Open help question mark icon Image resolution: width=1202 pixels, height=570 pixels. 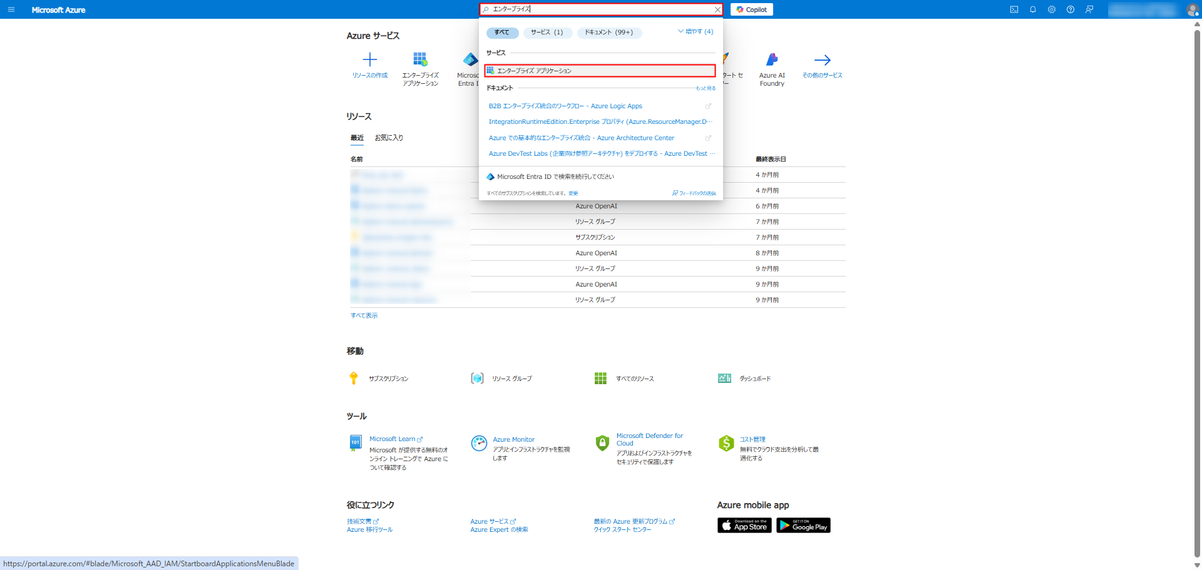coord(1071,9)
